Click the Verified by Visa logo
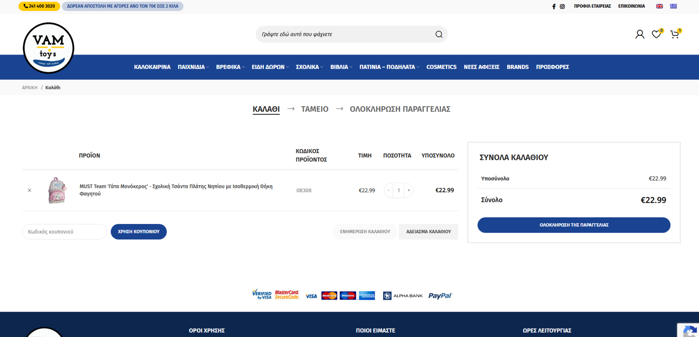This screenshot has height=337, width=699. tap(262, 294)
